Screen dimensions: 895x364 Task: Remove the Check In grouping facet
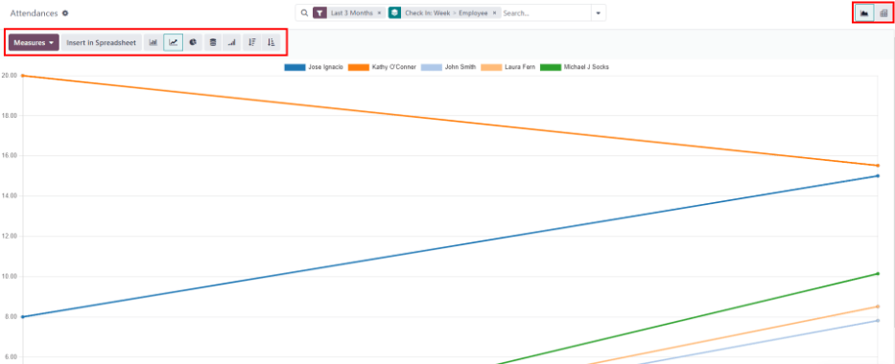point(494,13)
